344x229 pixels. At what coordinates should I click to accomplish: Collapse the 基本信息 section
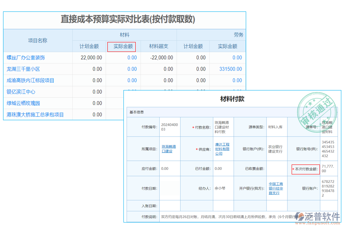(135, 112)
